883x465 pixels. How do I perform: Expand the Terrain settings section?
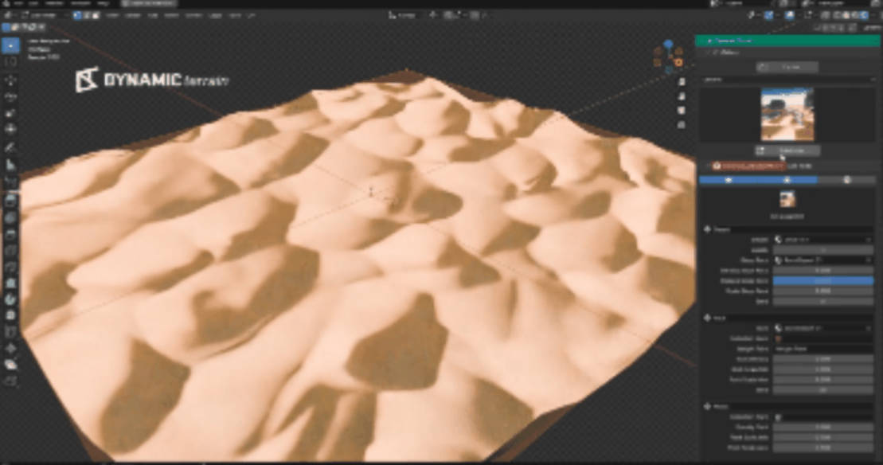(x=716, y=229)
